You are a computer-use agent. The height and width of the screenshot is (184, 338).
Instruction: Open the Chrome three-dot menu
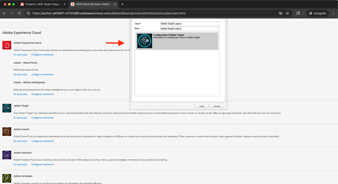(x=333, y=13)
